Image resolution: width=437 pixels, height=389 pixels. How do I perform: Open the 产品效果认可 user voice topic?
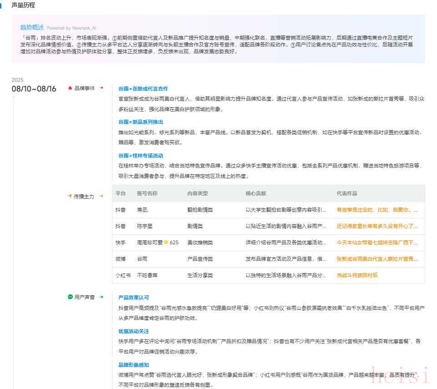tap(134, 298)
